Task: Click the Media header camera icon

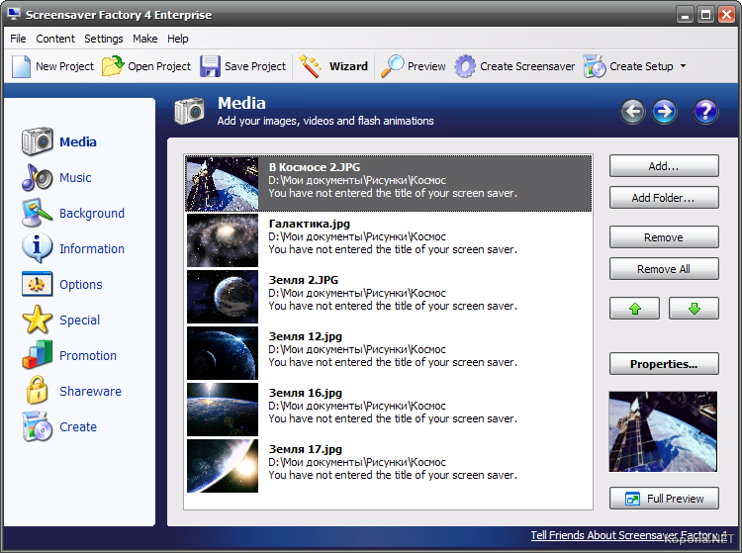Action: [x=189, y=111]
